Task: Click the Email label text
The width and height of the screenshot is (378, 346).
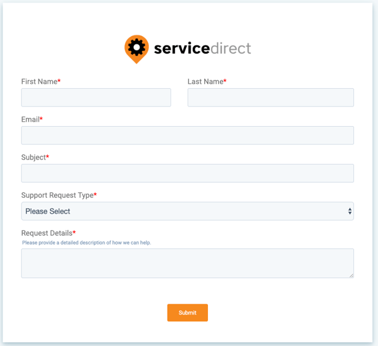Action: (x=30, y=120)
